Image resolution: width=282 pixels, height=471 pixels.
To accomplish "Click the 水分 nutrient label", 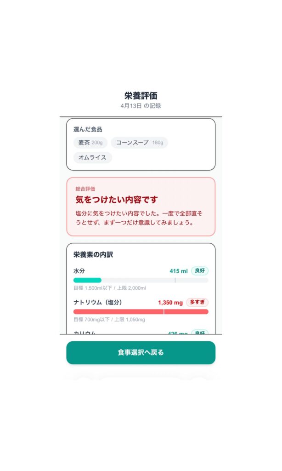I will (x=79, y=271).
